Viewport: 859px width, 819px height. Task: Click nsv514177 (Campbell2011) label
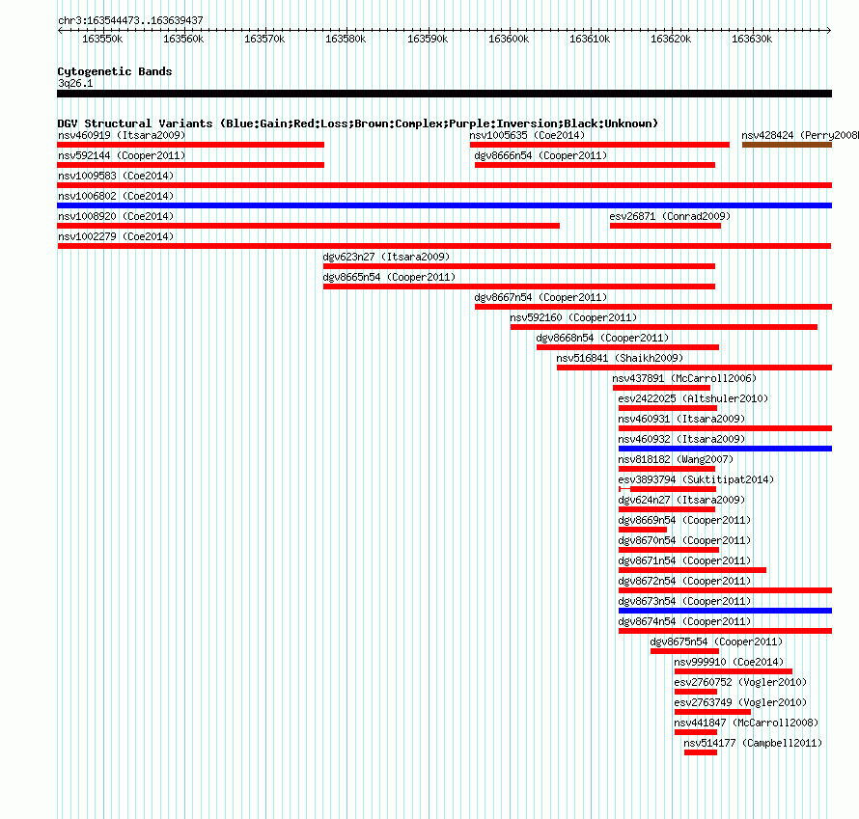point(753,743)
